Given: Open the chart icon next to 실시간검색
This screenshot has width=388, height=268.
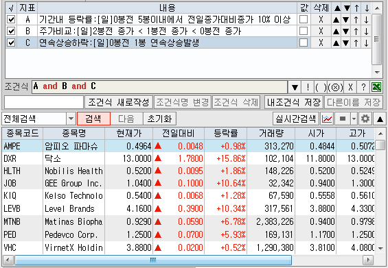Looking at the screenshot, I should pos(327,119).
